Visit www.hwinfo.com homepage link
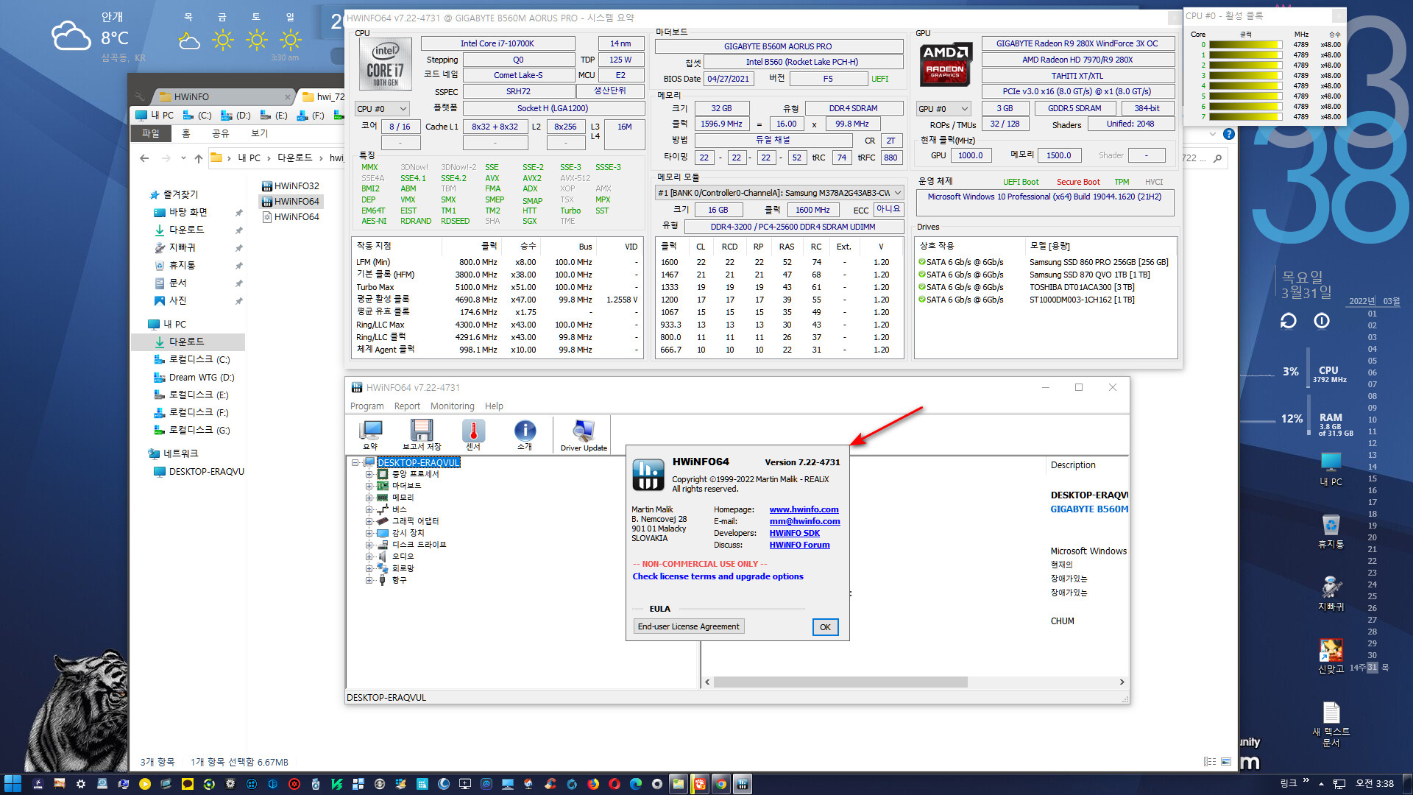Viewport: 1413px width, 795px height. [804, 509]
